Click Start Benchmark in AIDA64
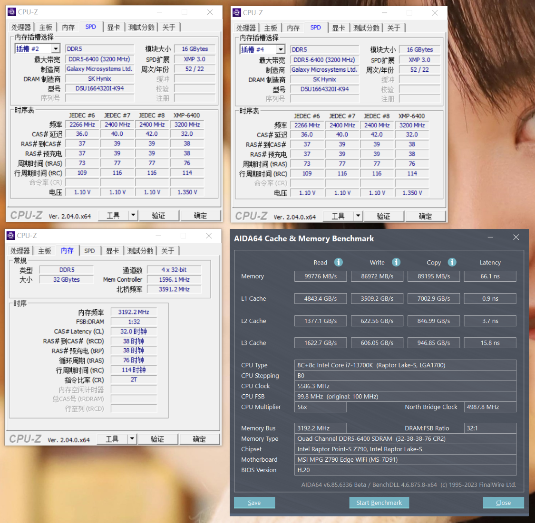The width and height of the screenshot is (535, 523). click(379, 503)
